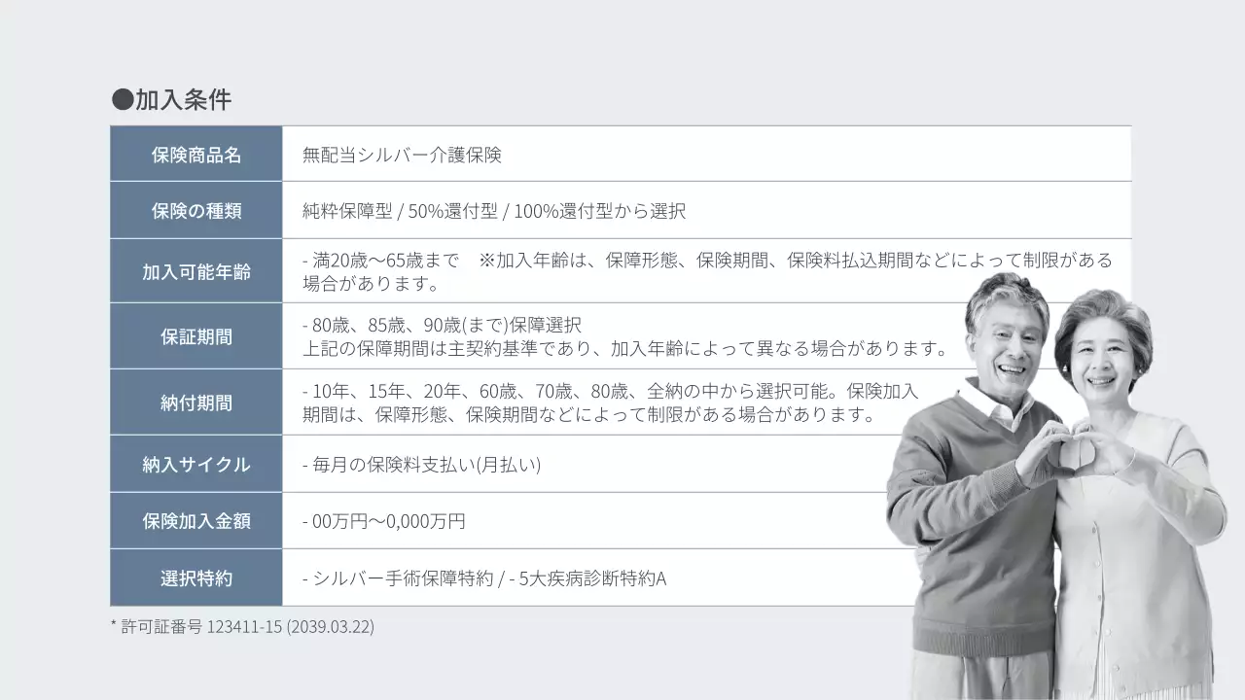Image resolution: width=1245 pixels, height=700 pixels.
Task: Select the シルバー手術保障特約 rider text
Action: (x=403, y=578)
